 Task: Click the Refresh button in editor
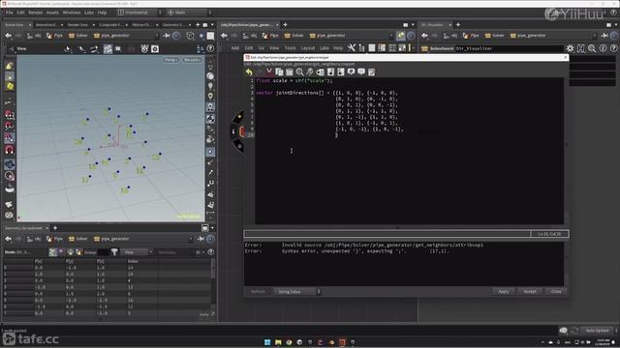(259, 292)
